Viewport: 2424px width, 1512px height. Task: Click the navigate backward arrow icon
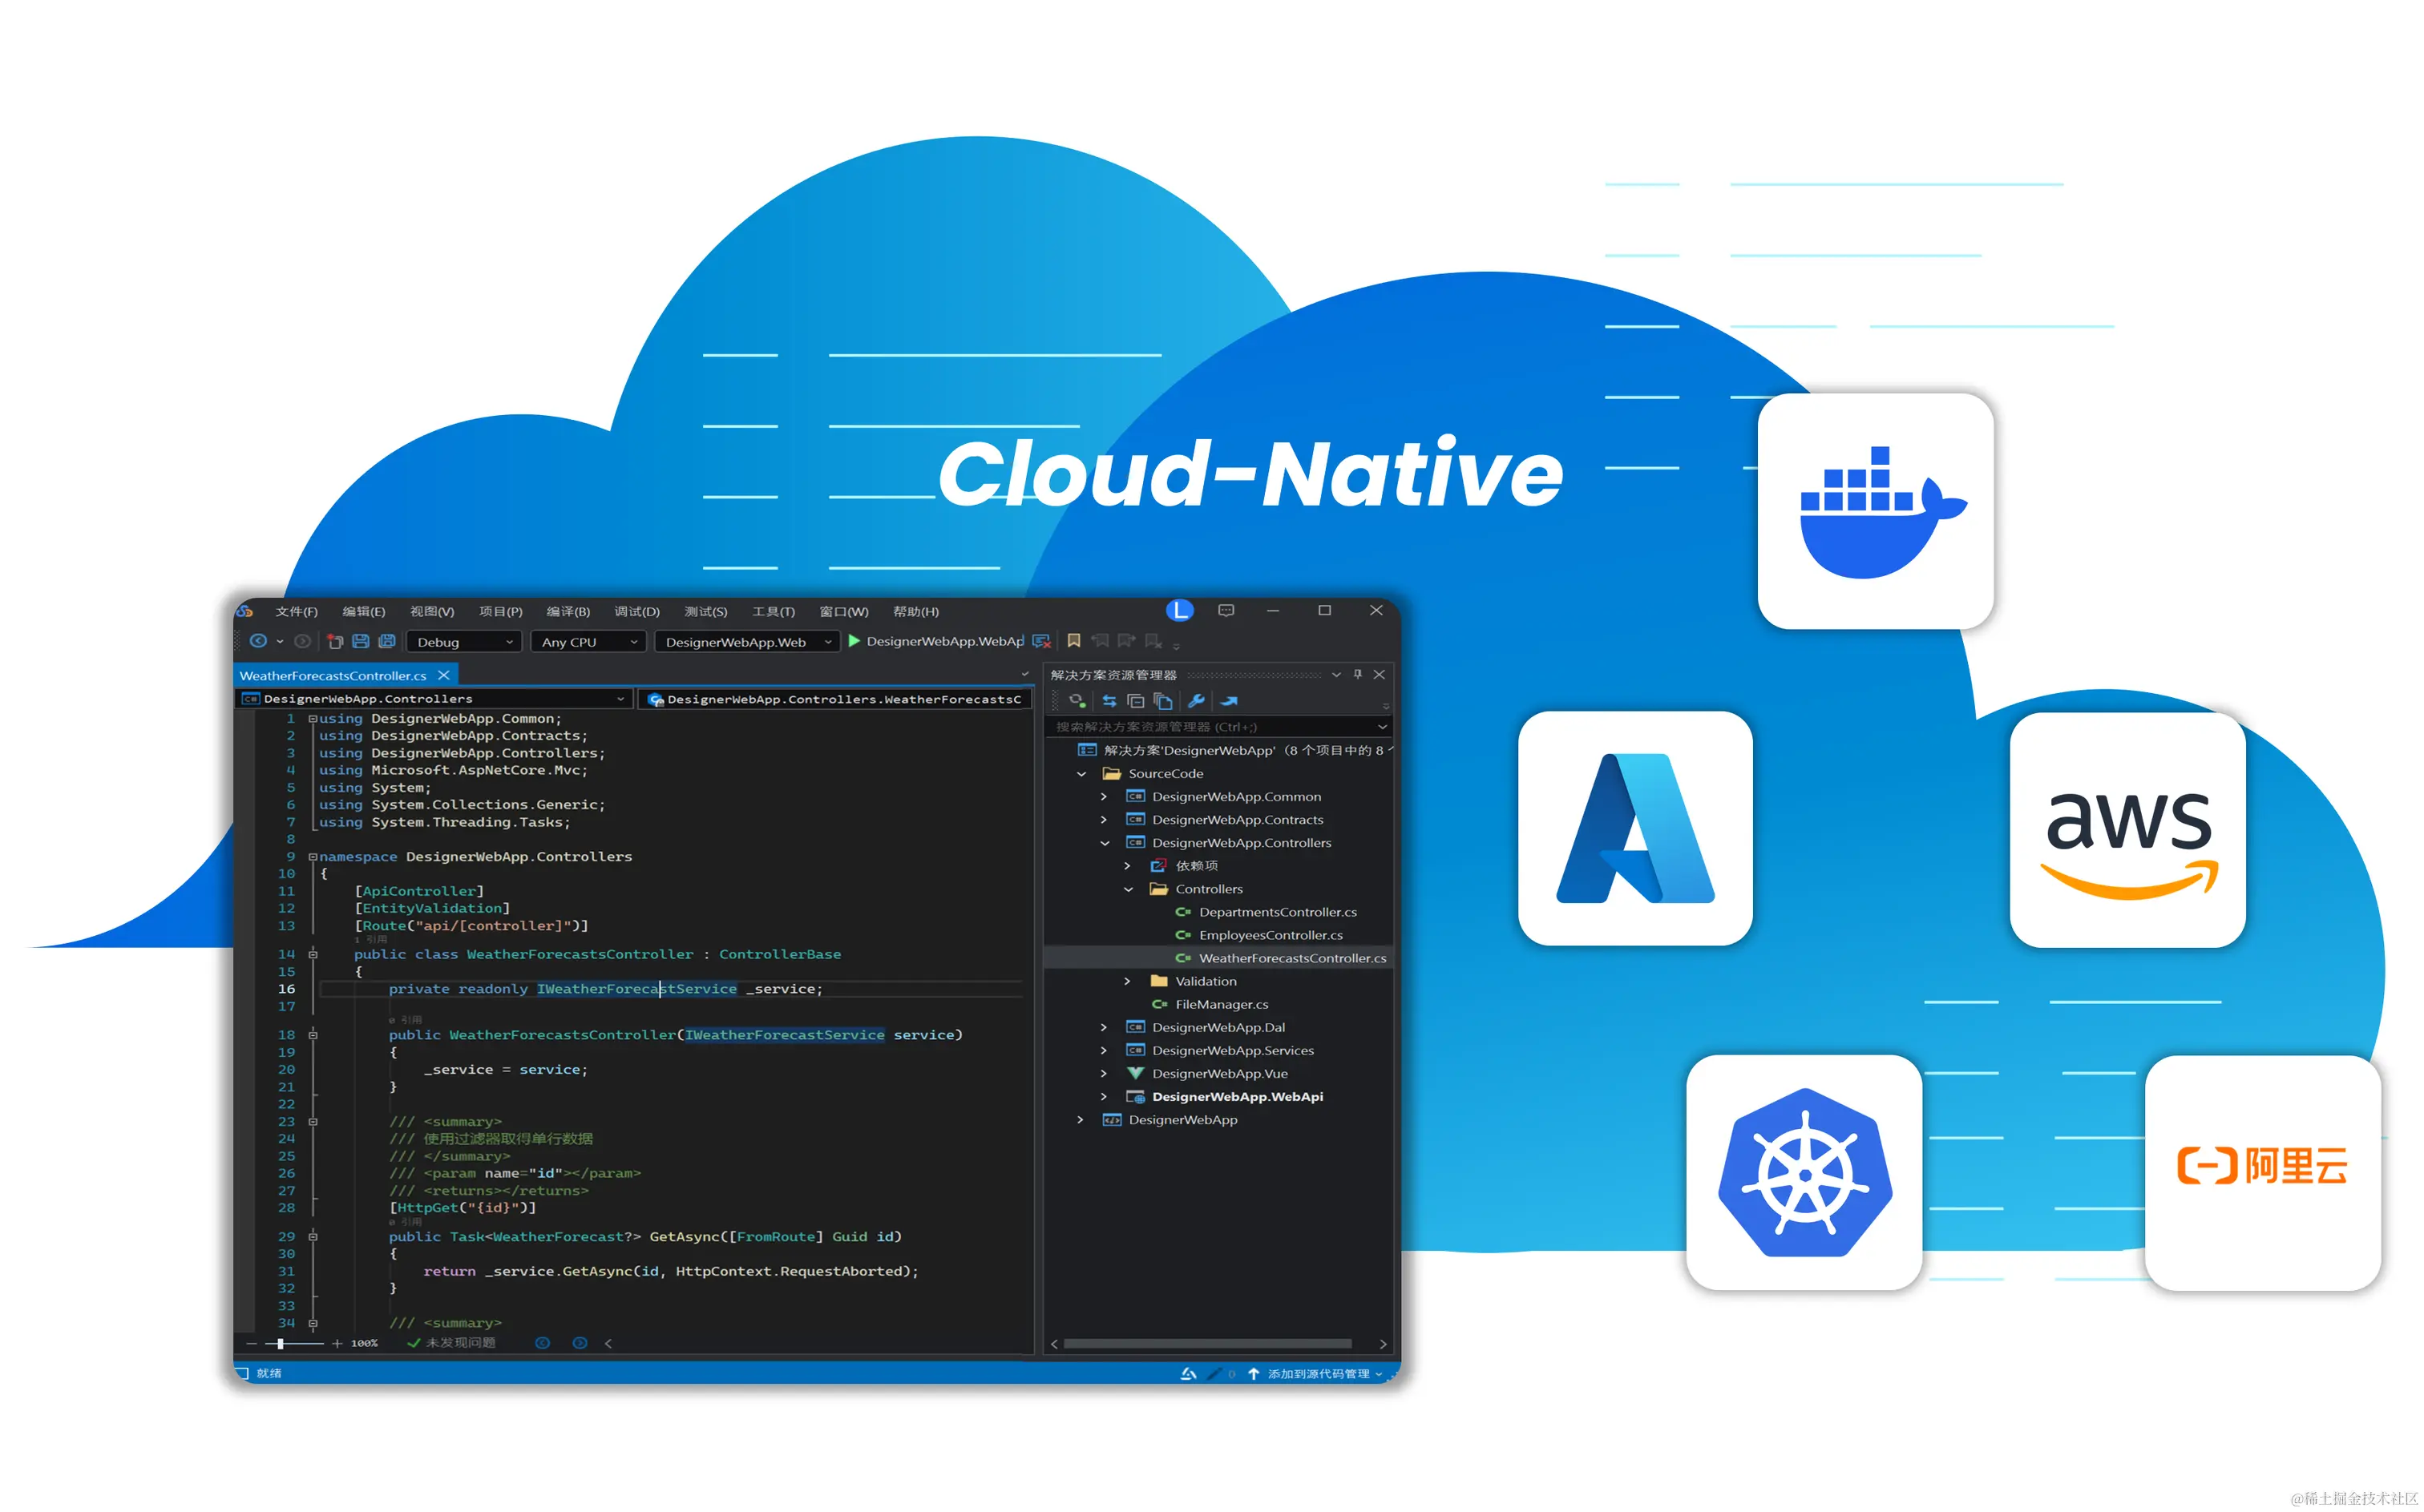coord(258,641)
